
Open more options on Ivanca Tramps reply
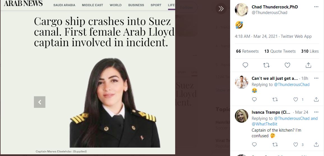[x=316, y=112]
